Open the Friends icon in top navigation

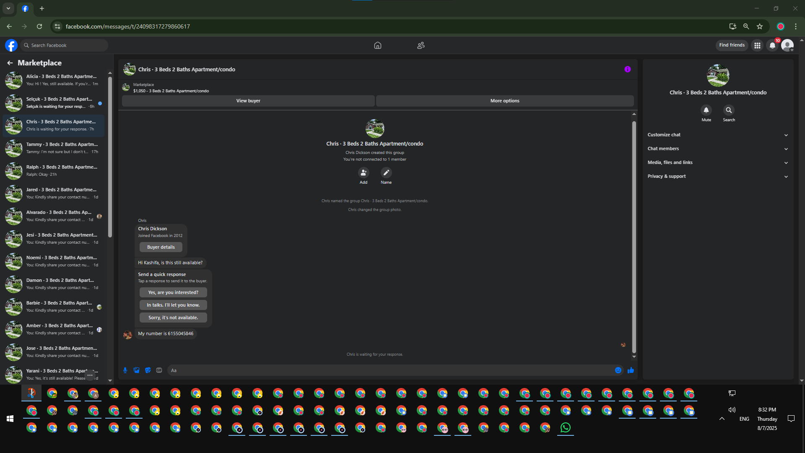(421, 45)
